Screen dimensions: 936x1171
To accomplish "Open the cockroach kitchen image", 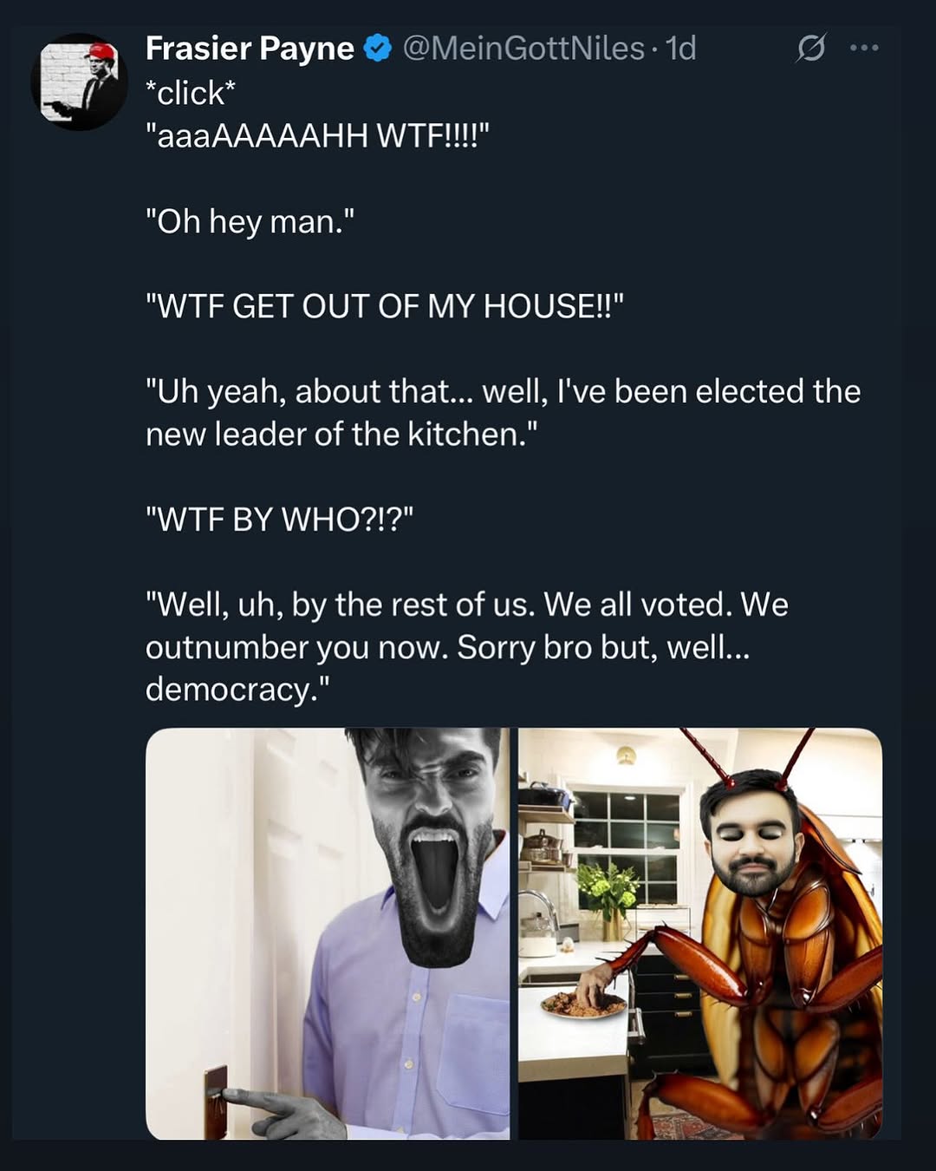I will pyautogui.click(x=700, y=933).
